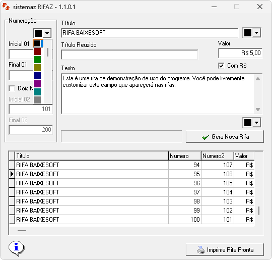Select the navy blue swatch in the list
This screenshot has height=260, width=272.
click(x=37, y=76)
